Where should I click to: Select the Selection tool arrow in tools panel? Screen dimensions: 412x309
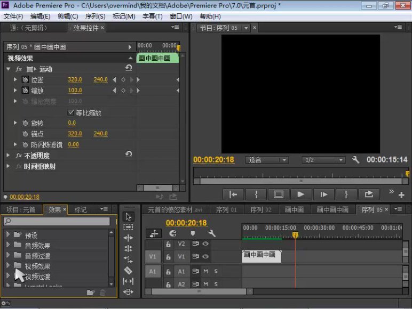[x=128, y=217]
